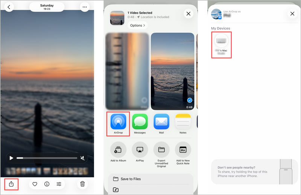This screenshot has width=301, height=195.
Task: Select the blurred video with empty circle
Action: coord(127,71)
